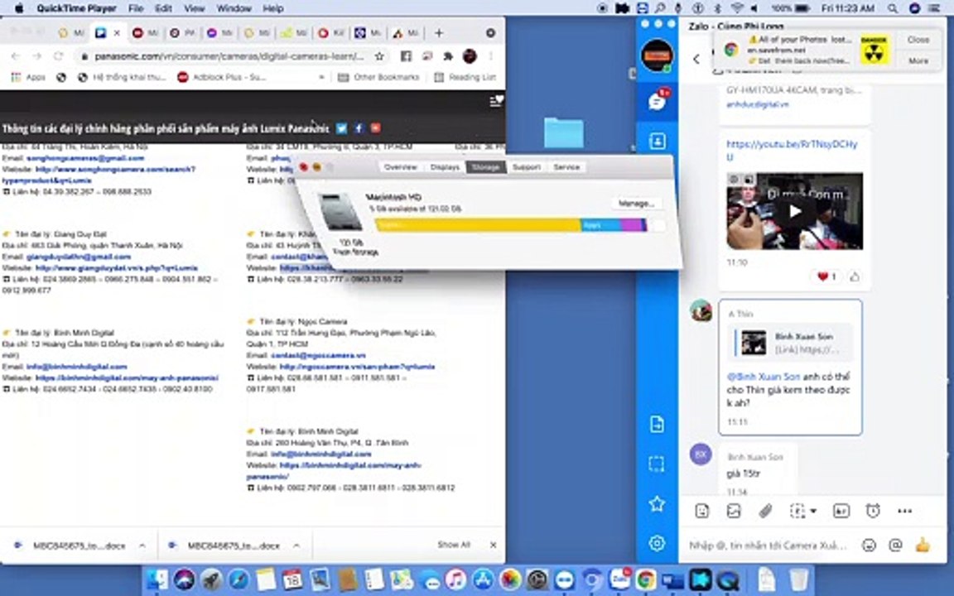Click the reminder alarm clock icon
The width and height of the screenshot is (954, 596).
coord(873,511)
